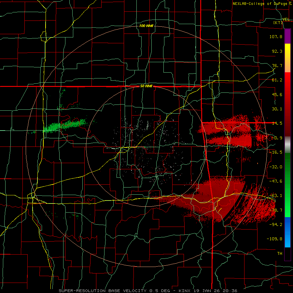293x293 pixels.
Task: Select the 92.3 velocity scale value
Action: pos(277,51)
